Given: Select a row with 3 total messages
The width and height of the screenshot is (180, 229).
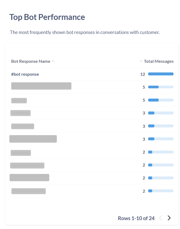Looking at the screenshot, I should 21,113.
